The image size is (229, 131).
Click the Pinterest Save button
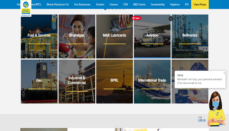[136, 18]
